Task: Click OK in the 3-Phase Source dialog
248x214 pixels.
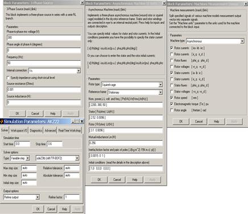Action: (17, 114)
